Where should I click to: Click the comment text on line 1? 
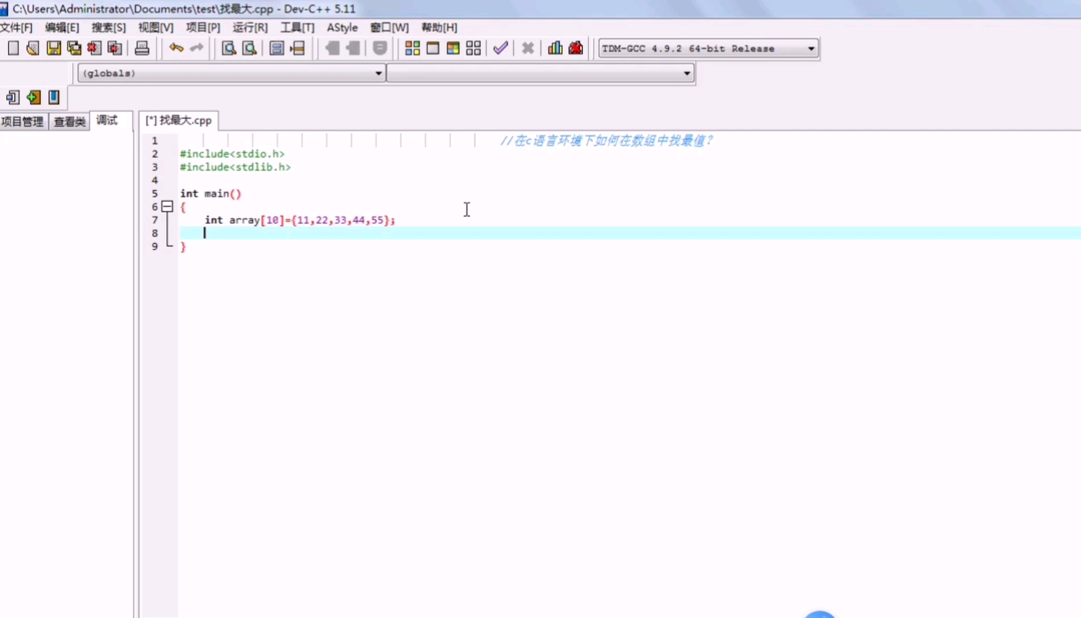point(606,140)
